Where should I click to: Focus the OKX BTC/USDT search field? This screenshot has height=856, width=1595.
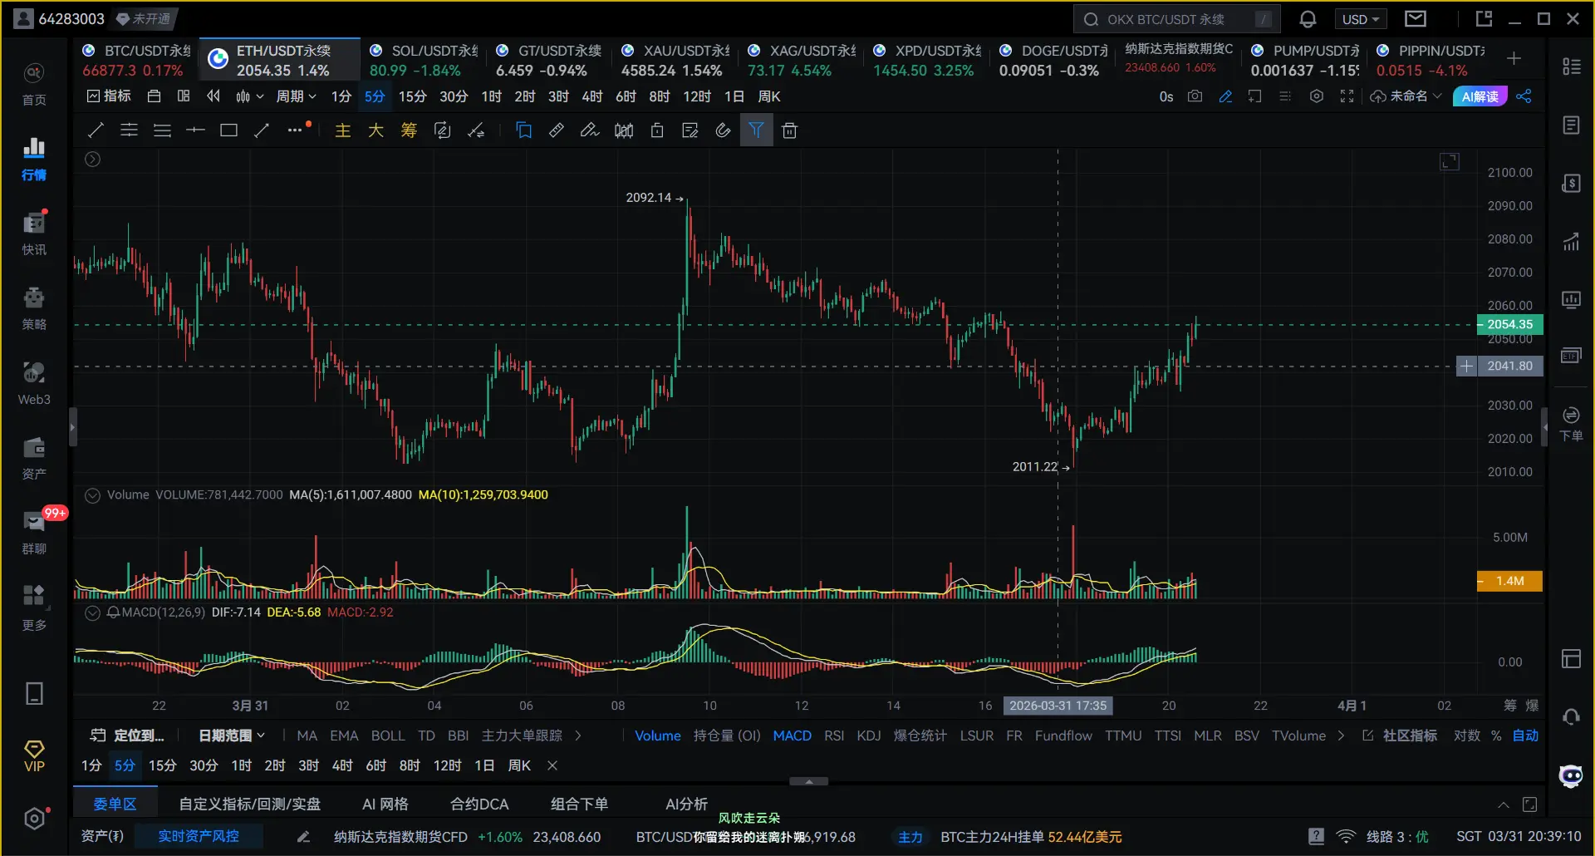[x=1176, y=19]
